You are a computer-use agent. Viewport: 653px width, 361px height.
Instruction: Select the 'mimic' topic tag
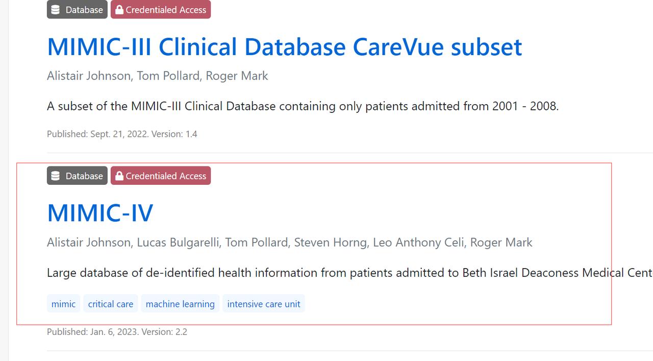63,304
